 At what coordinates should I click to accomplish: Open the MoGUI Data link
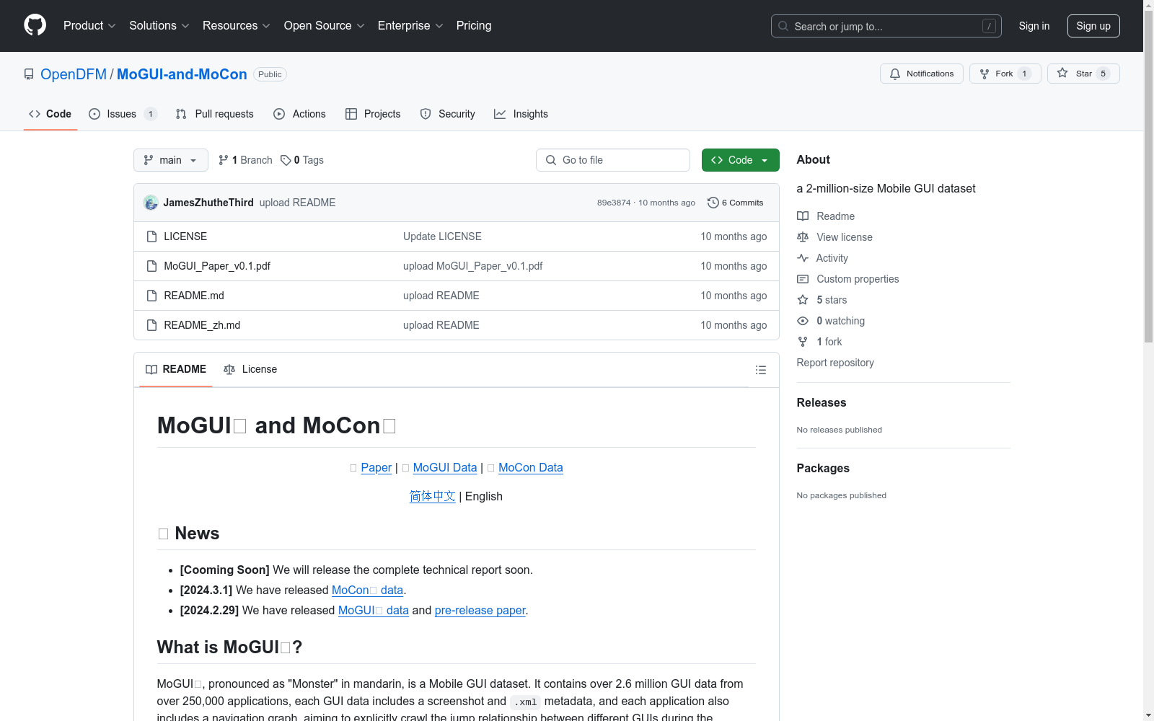[445, 467]
